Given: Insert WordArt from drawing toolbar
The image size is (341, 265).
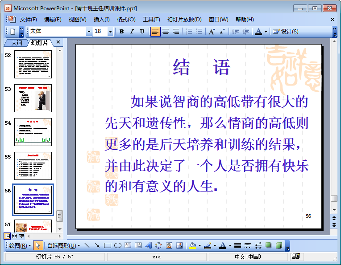Looking at the screenshot, I should pos(148,245).
